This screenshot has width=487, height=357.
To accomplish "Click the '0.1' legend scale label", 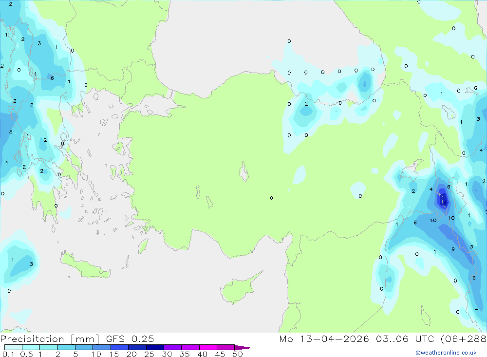I will click(8, 354).
